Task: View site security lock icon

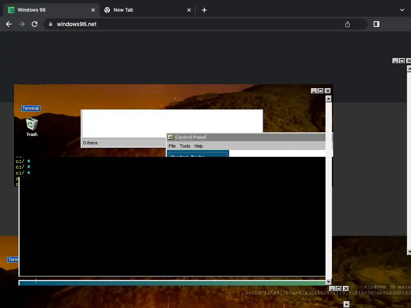Action: 50,24
